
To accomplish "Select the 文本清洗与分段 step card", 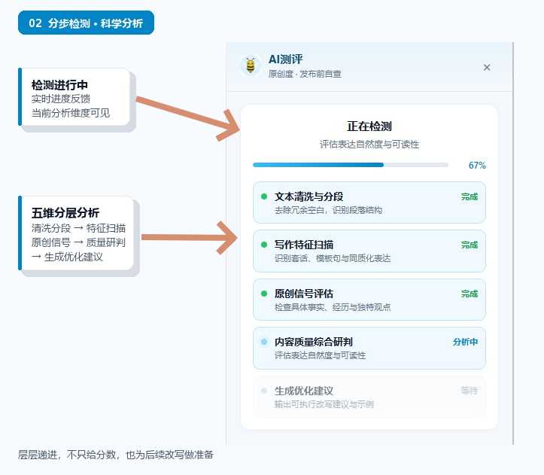I will [369, 202].
